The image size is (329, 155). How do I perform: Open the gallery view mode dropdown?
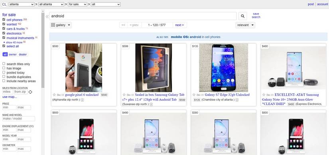tap(61, 25)
